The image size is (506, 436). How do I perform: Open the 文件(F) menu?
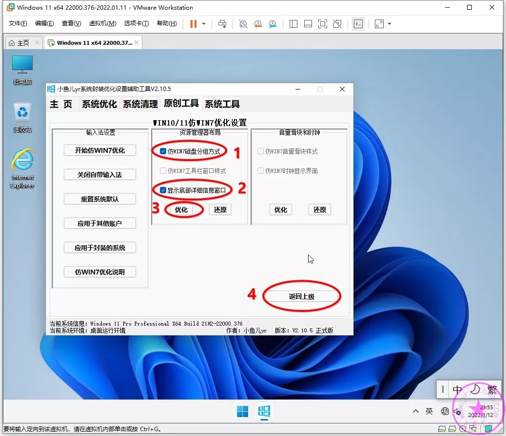click(x=18, y=23)
